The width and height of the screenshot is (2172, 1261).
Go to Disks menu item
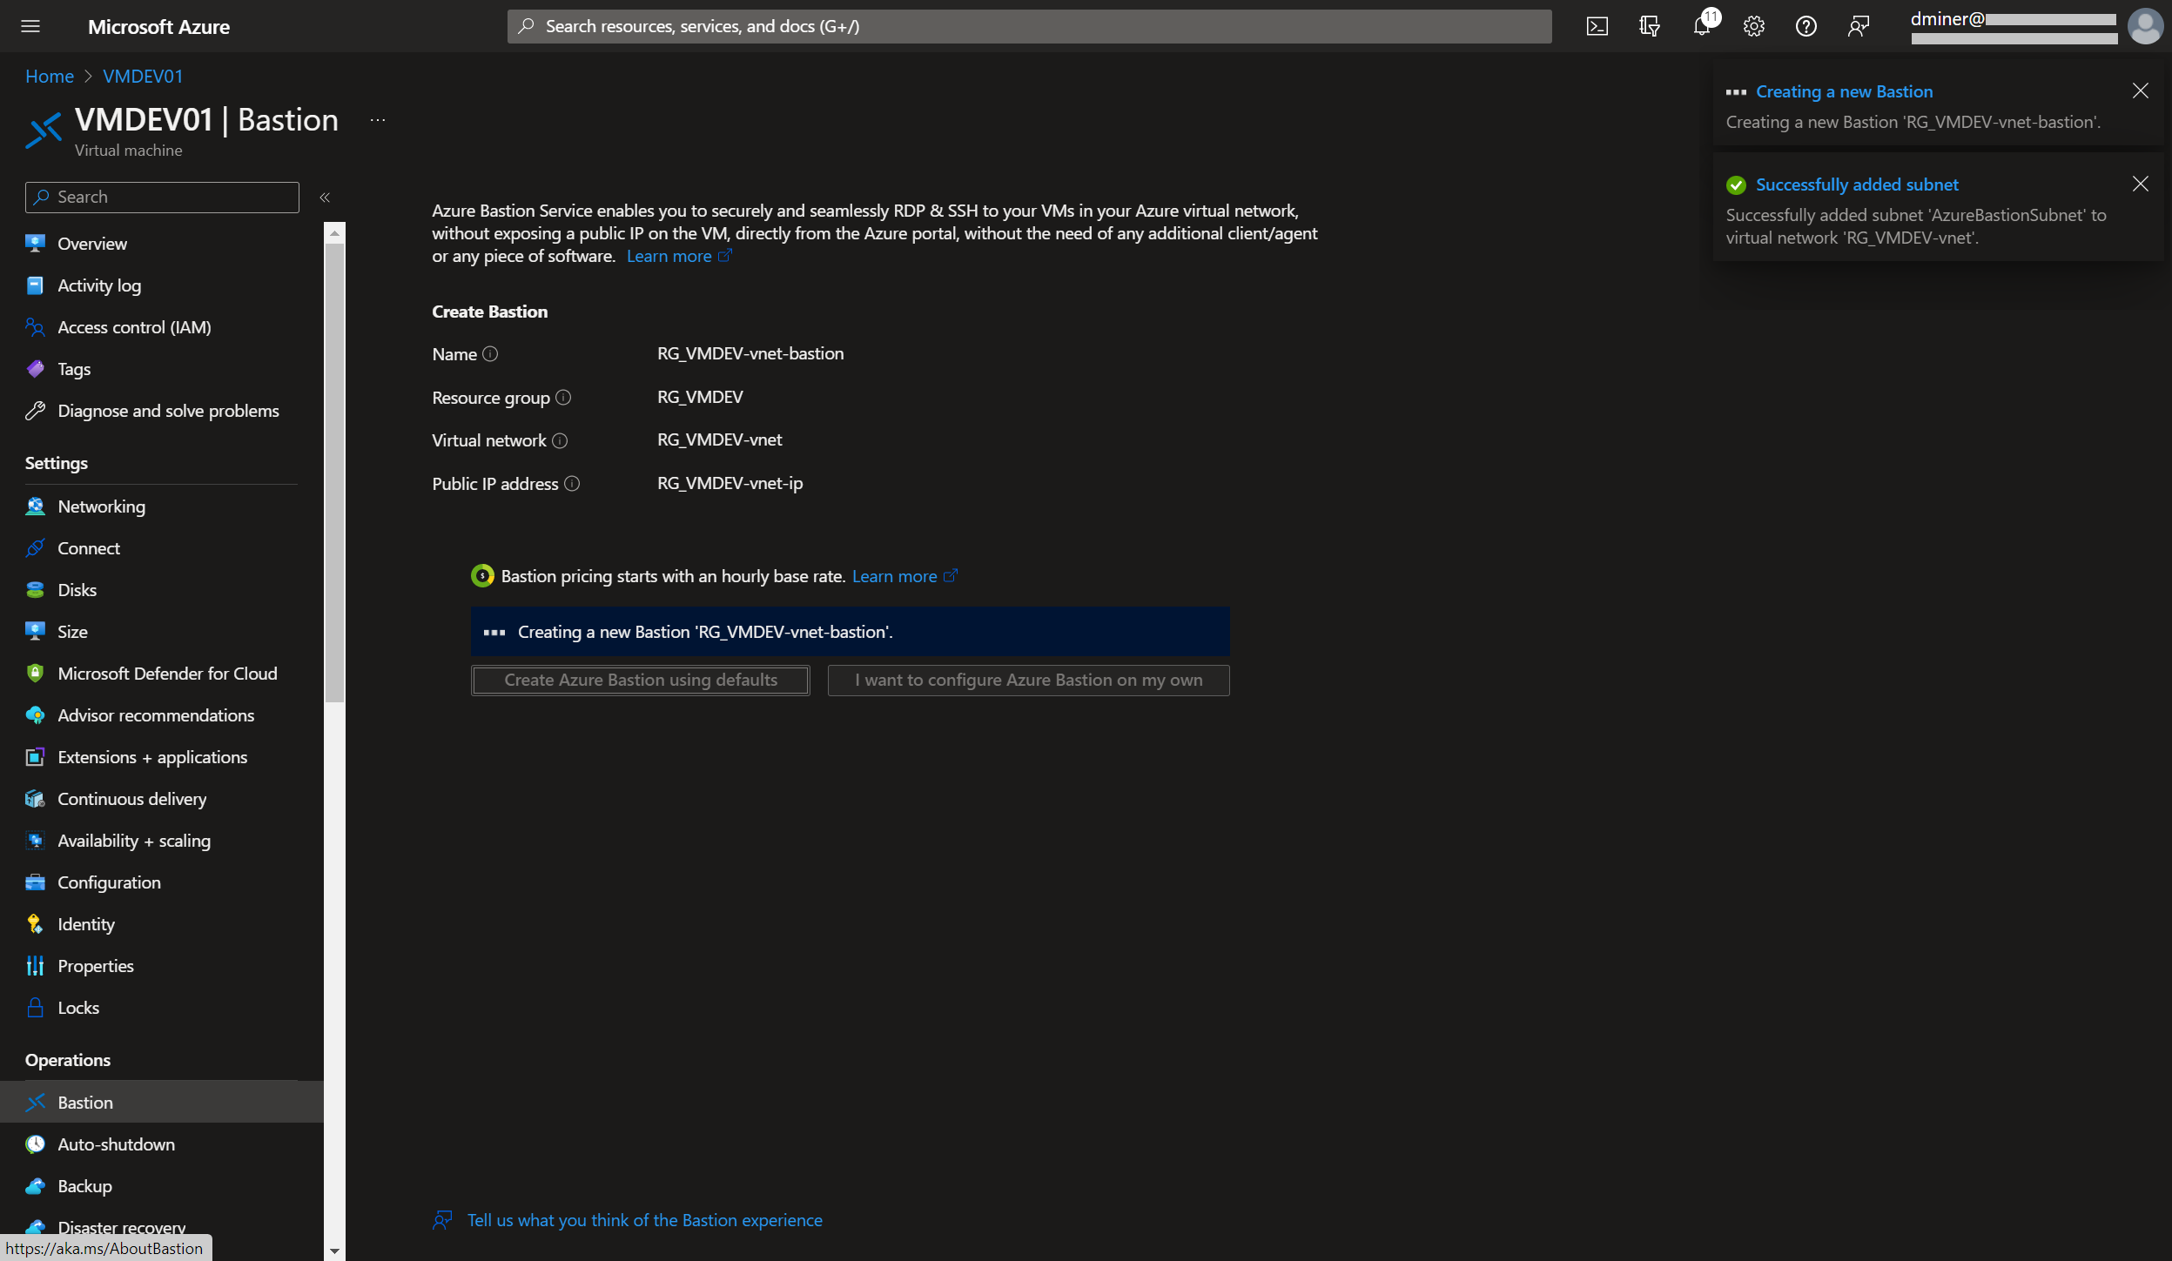[77, 590]
